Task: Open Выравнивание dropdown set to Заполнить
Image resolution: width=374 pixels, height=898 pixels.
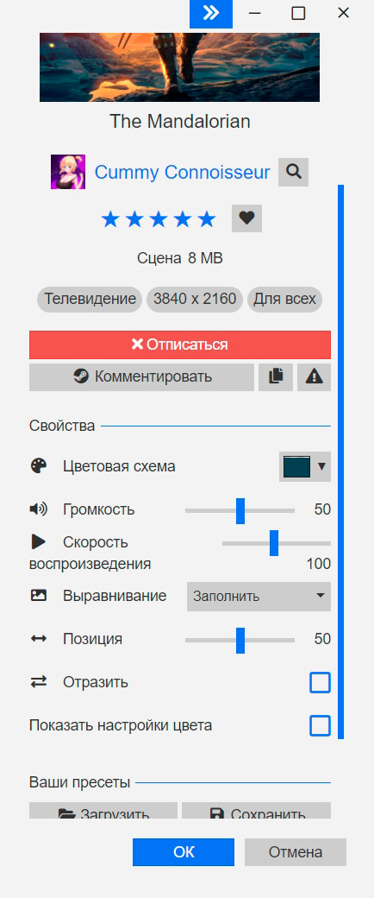Action: coord(259,596)
